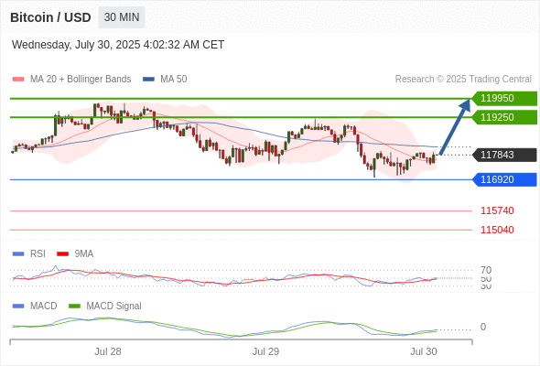Viewport: 540px width, 366px height.
Task: Click the 116920 pivot price tag
Action: point(504,179)
